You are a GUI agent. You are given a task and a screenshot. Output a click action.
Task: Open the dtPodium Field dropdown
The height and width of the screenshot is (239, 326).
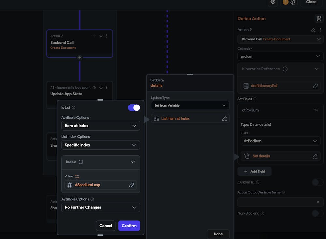click(280, 141)
